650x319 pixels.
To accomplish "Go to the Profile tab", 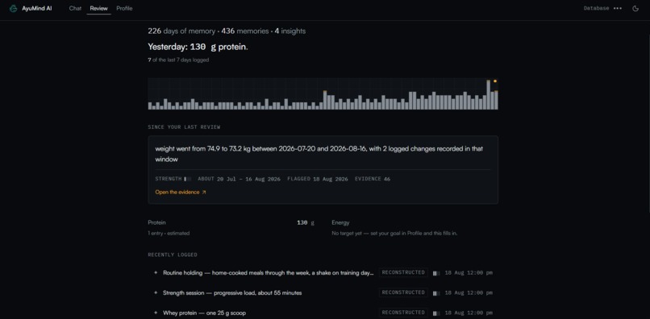I will tap(124, 8).
